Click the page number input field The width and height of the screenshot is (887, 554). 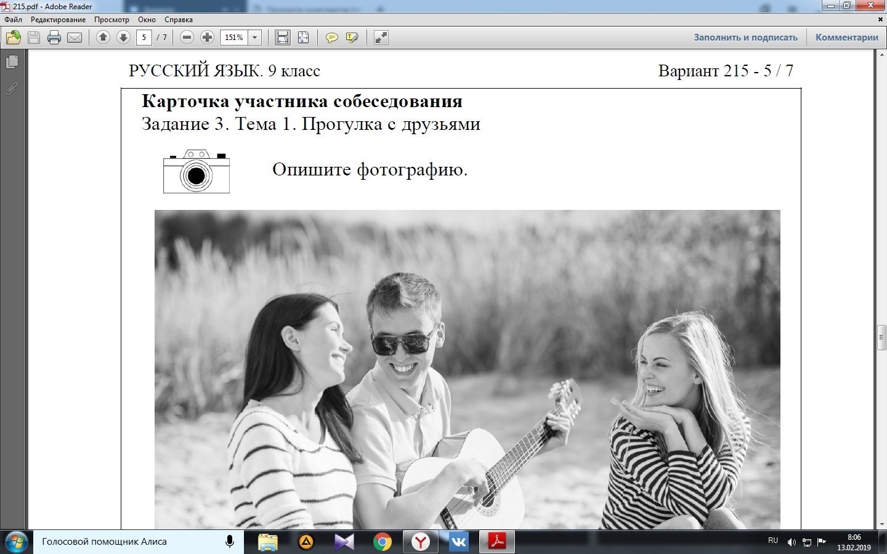click(144, 38)
